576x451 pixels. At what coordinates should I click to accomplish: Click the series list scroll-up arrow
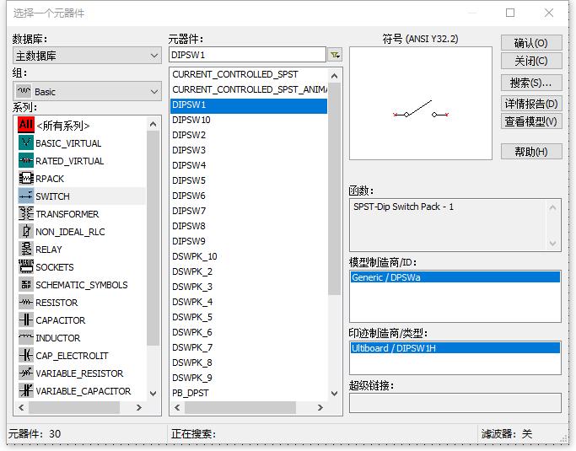click(x=153, y=125)
